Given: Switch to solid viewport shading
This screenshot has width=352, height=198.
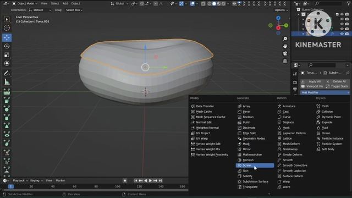Looking at the screenshot, I should click(x=214, y=3).
